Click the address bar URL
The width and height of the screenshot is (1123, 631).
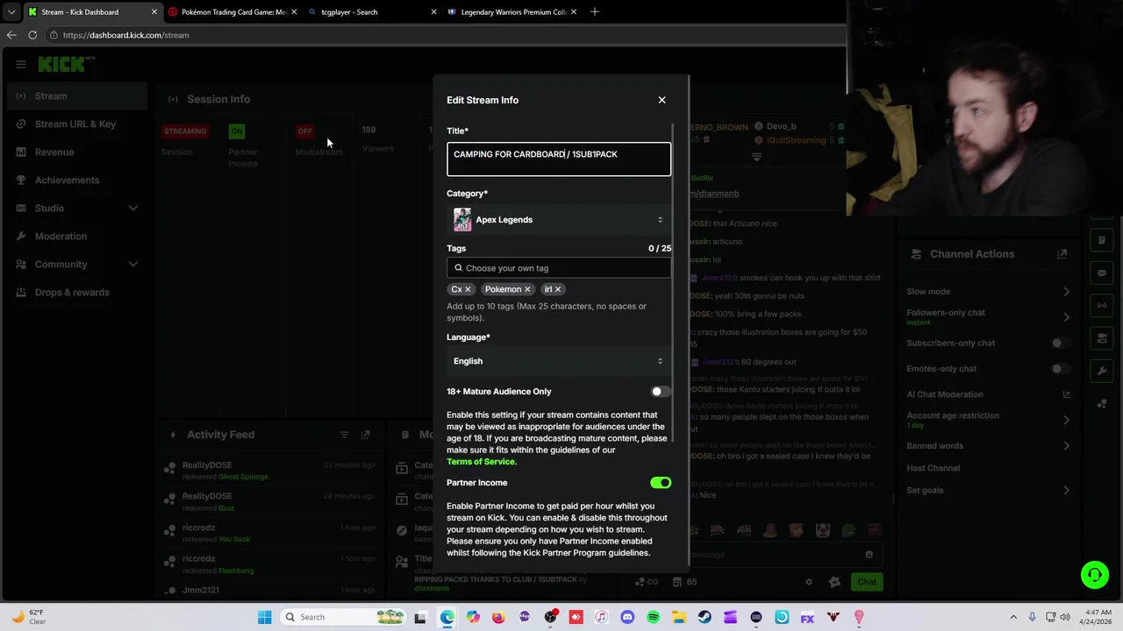click(x=125, y=35)
